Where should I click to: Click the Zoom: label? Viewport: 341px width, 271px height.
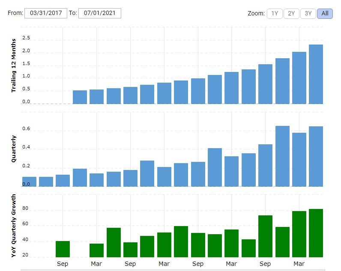[256, 13]
